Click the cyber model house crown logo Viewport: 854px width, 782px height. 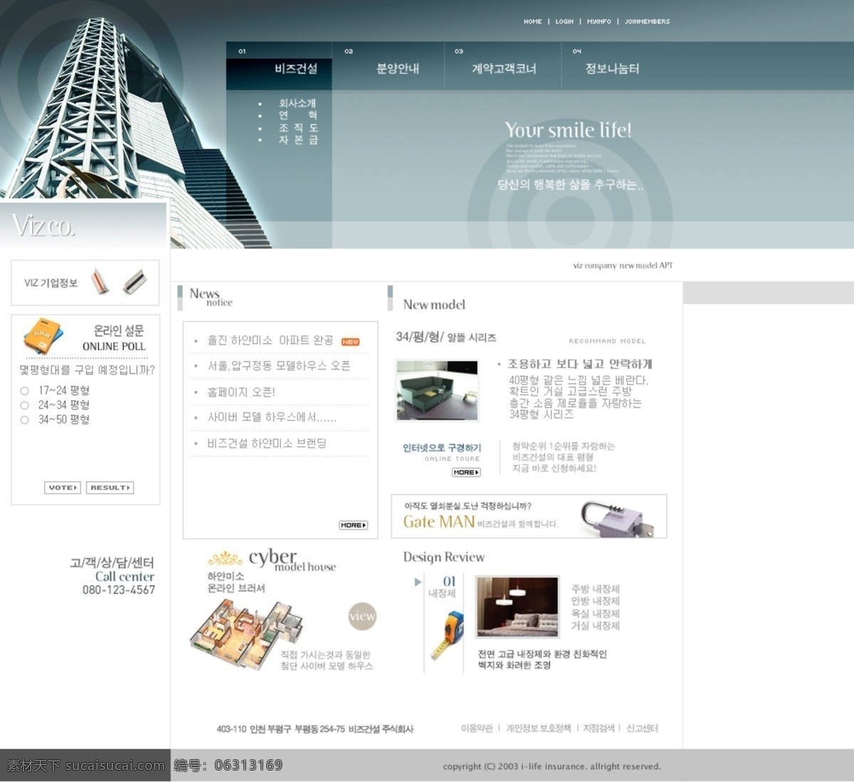pos(225,559)
